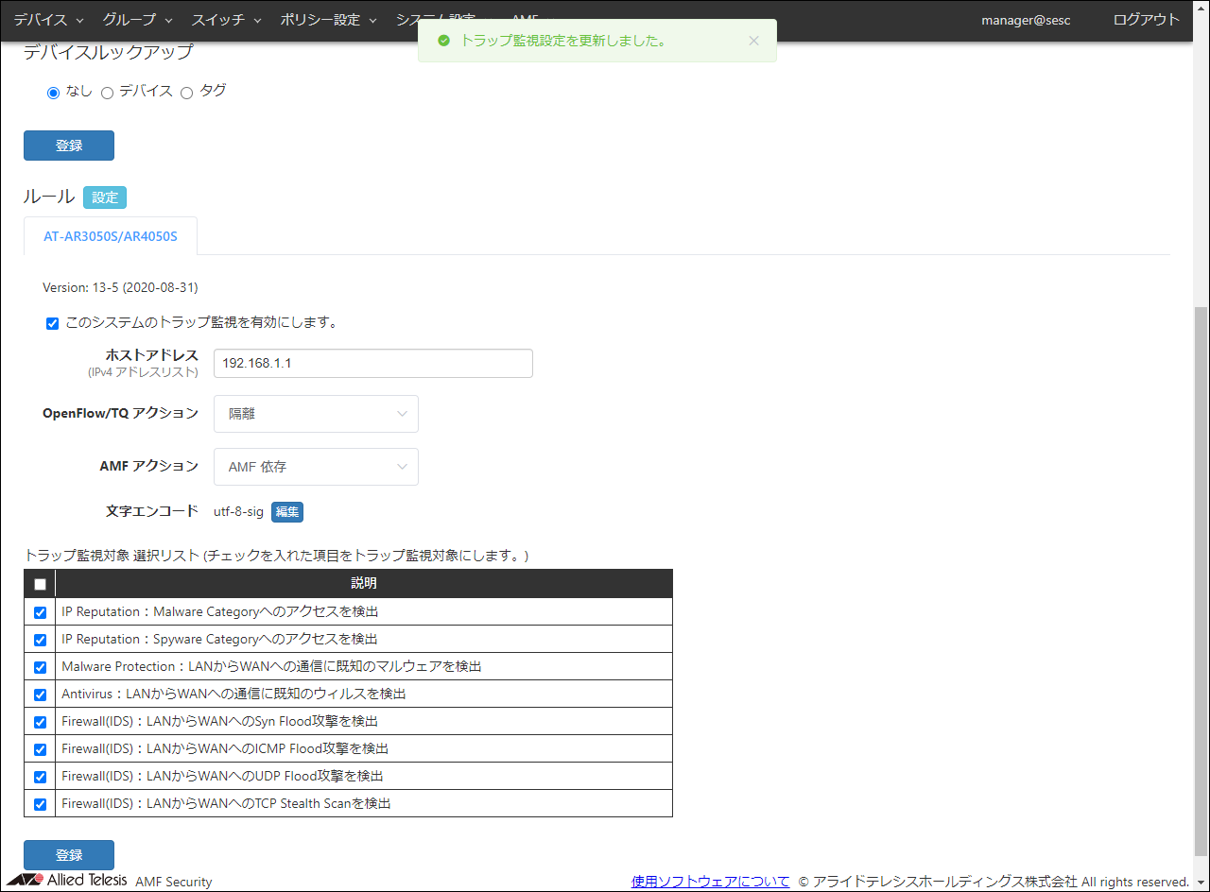Click the bottom 登録 button
The image size is (1210, 892).
click(x=69, y=855)
